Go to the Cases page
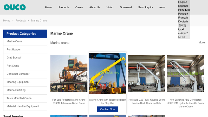This screenshot has height=117, width=208. click(x=79, y=8)
